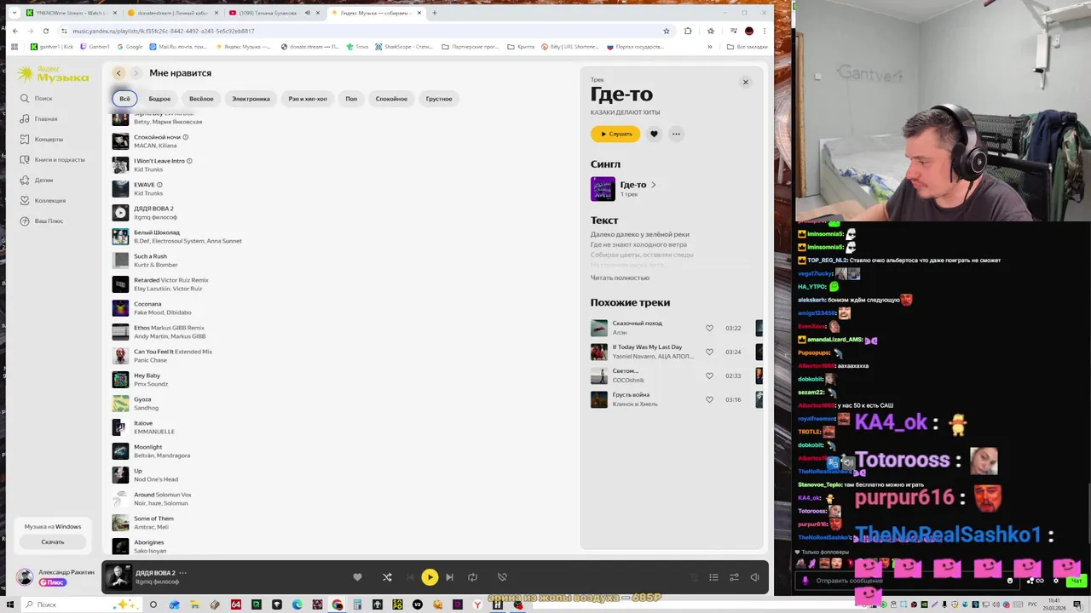
Task: Select the Весёлое mood filter
Action: [201, 99]
